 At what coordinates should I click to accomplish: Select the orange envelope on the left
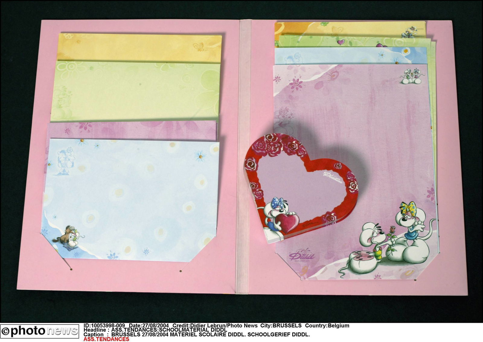tap(139, 47)
